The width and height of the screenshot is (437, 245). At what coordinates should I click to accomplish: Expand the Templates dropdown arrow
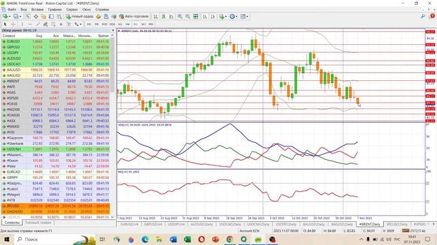247,16
